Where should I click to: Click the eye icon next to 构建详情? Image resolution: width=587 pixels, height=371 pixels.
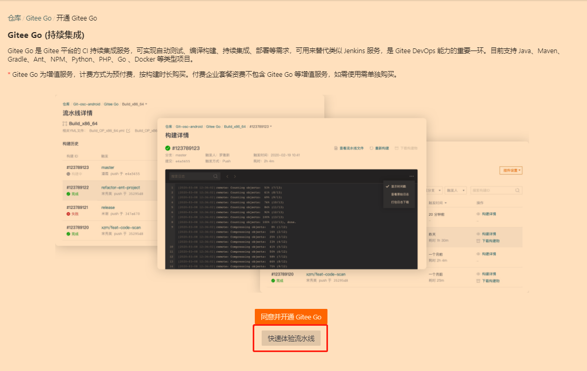pos(477,214)
